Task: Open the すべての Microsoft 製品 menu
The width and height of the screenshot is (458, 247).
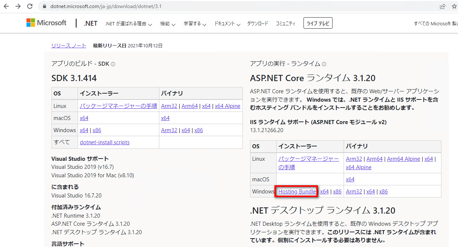Action: [x=436, y=23]
